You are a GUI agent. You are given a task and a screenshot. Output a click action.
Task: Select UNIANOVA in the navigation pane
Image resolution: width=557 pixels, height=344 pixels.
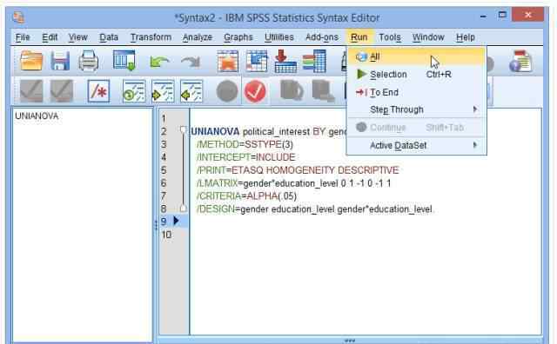point(37,116)
